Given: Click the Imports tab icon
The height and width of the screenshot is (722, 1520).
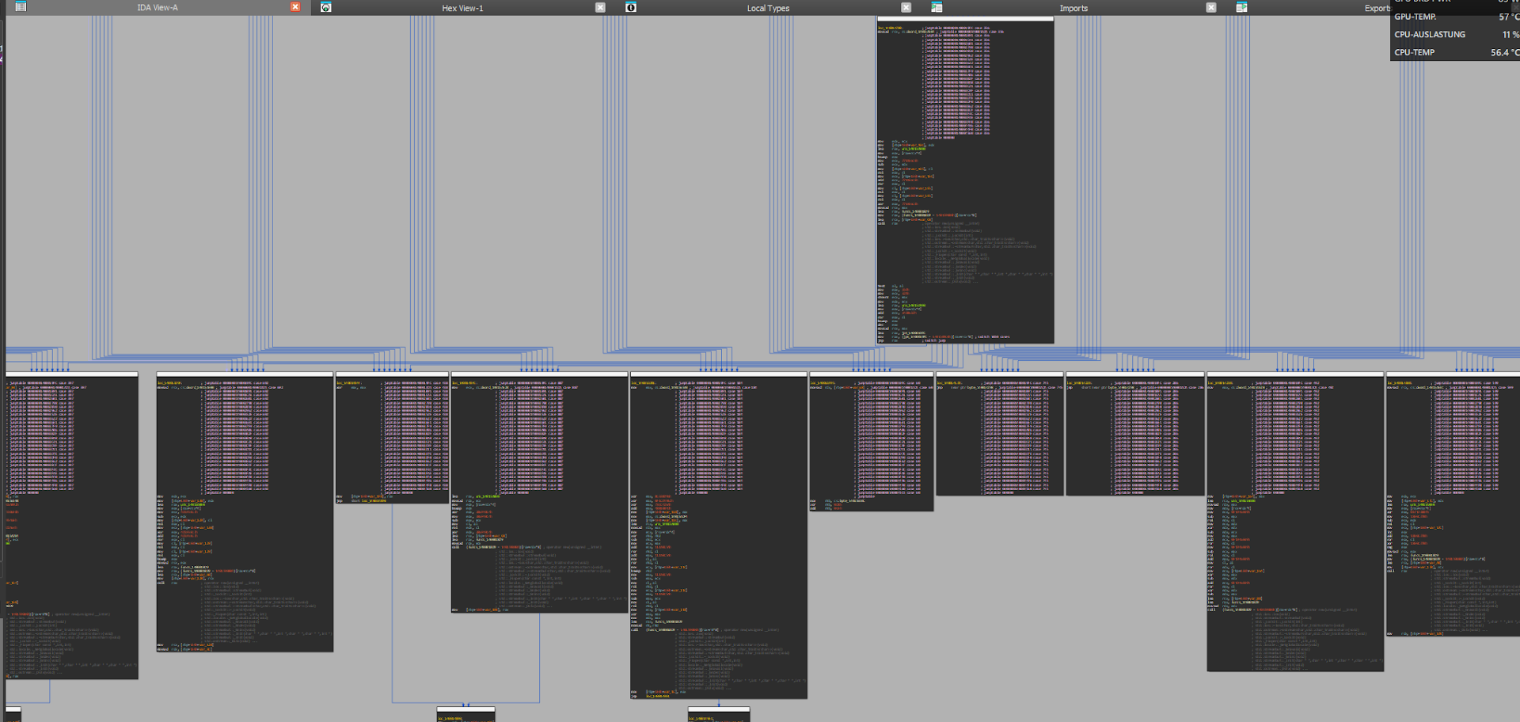Looking at the screenshot, I should 937,7.
